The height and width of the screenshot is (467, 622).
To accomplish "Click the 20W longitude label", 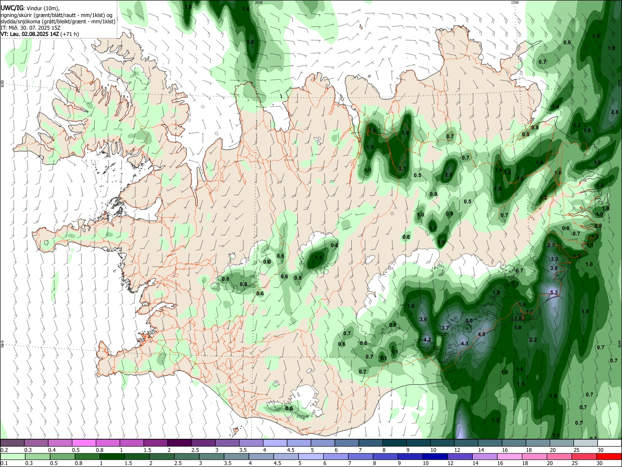I will click(259, 2).
